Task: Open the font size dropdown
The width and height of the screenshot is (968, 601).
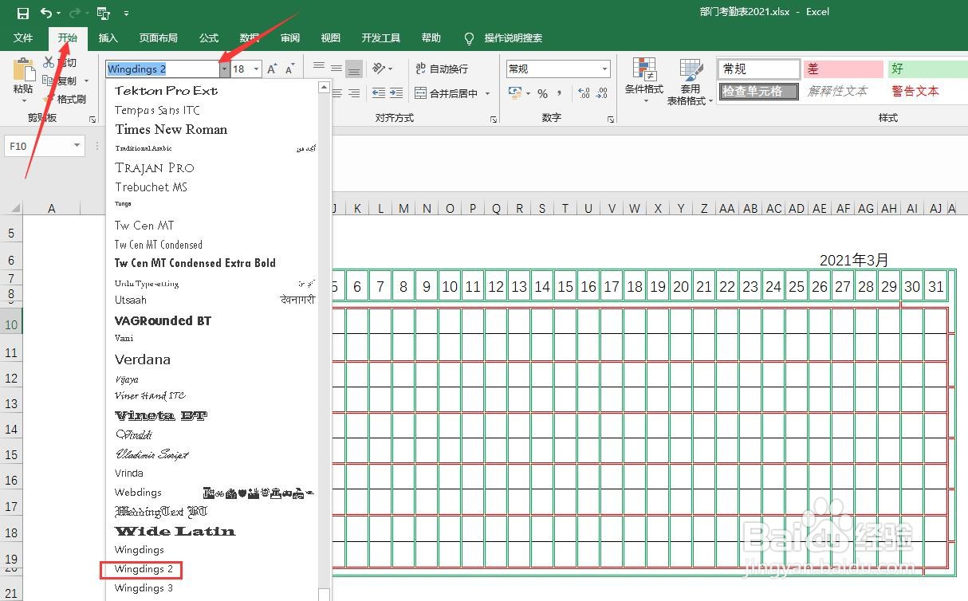Action: pos(256,69)
